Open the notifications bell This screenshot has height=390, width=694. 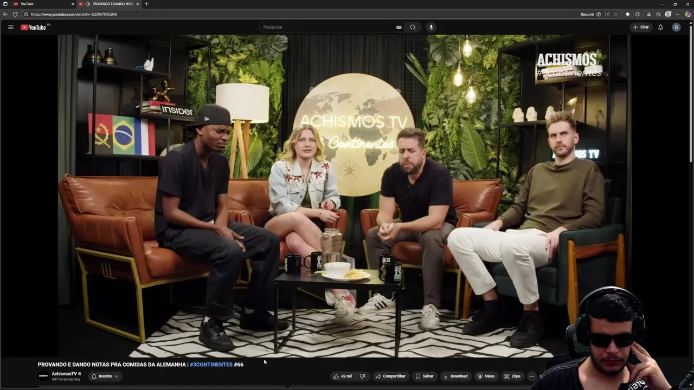[660, 27]
